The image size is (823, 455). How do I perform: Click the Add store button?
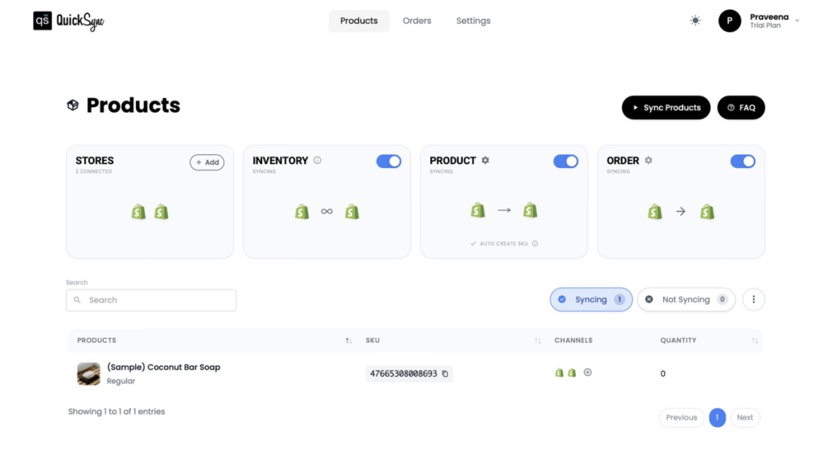click(x=207, y=162)
